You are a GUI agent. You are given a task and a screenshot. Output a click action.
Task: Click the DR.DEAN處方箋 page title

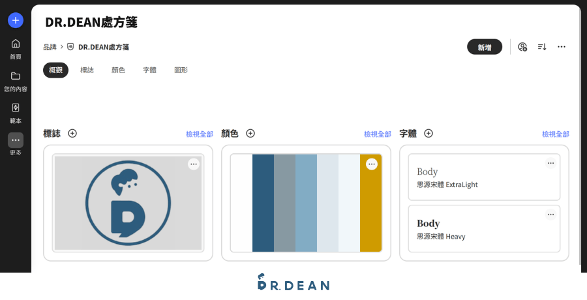point(91,22)
